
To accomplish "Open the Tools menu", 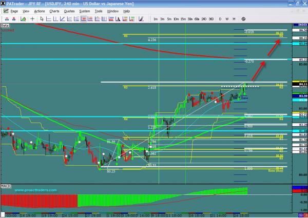I will (99, 10).
